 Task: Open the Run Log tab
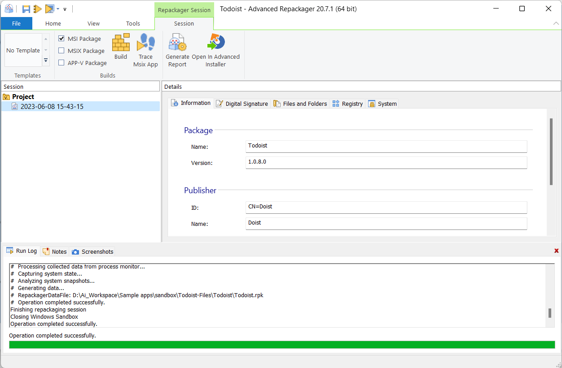[22, 251]
